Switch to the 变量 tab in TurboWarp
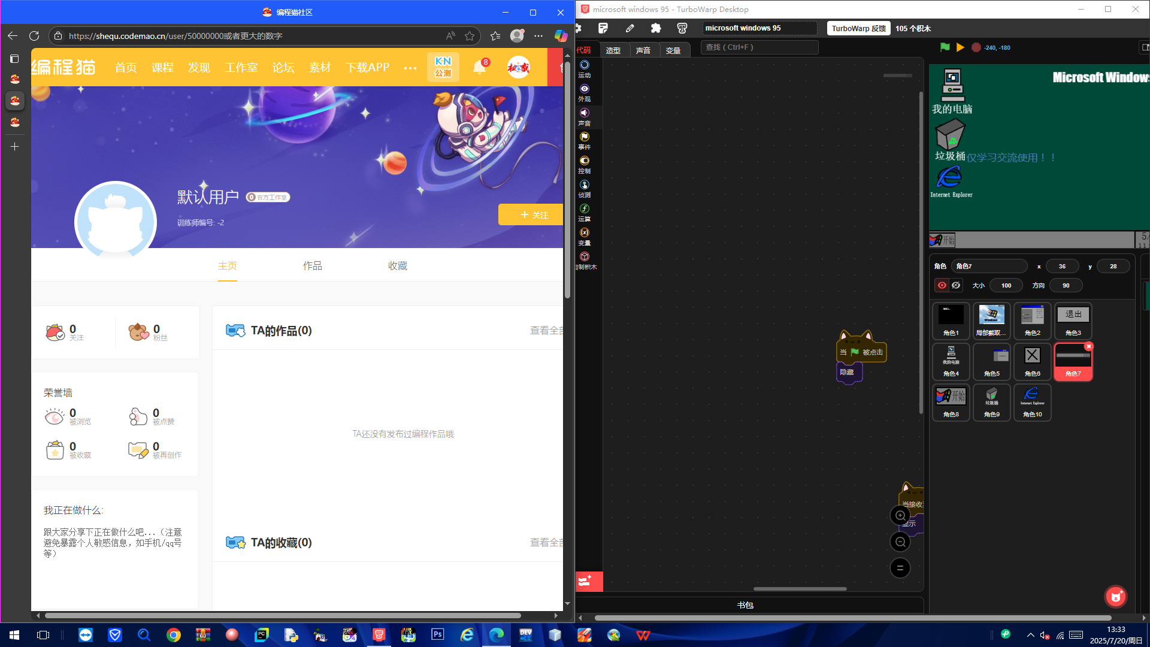1150x647 pixels. tap(673, 50)
